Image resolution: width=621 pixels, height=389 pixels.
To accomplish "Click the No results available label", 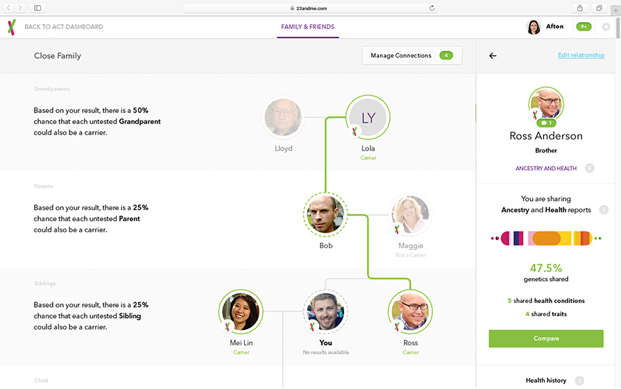I will point(326,352).
